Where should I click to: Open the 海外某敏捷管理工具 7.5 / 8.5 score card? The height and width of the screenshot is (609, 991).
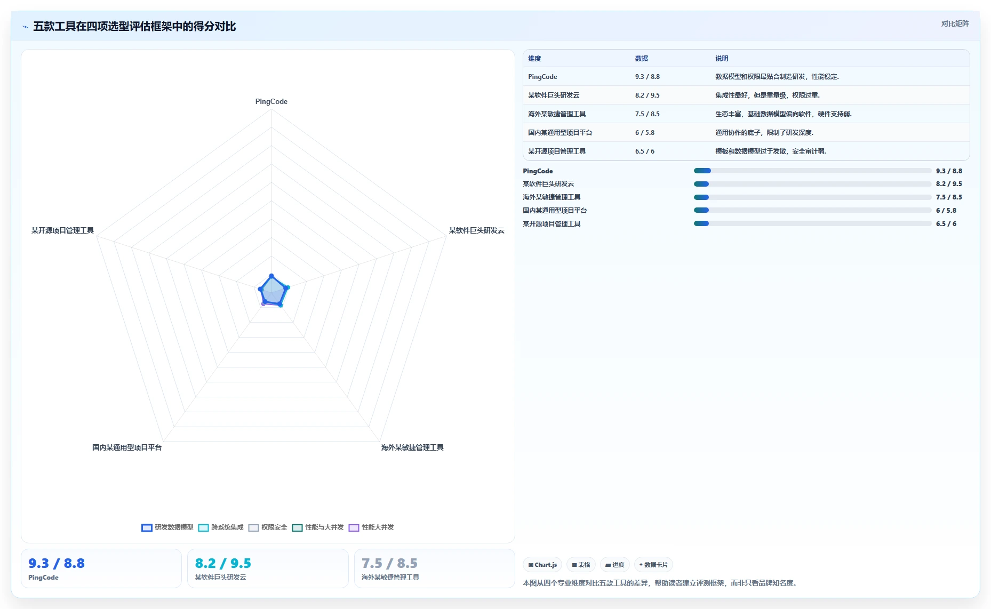click(x=434, y=568)
